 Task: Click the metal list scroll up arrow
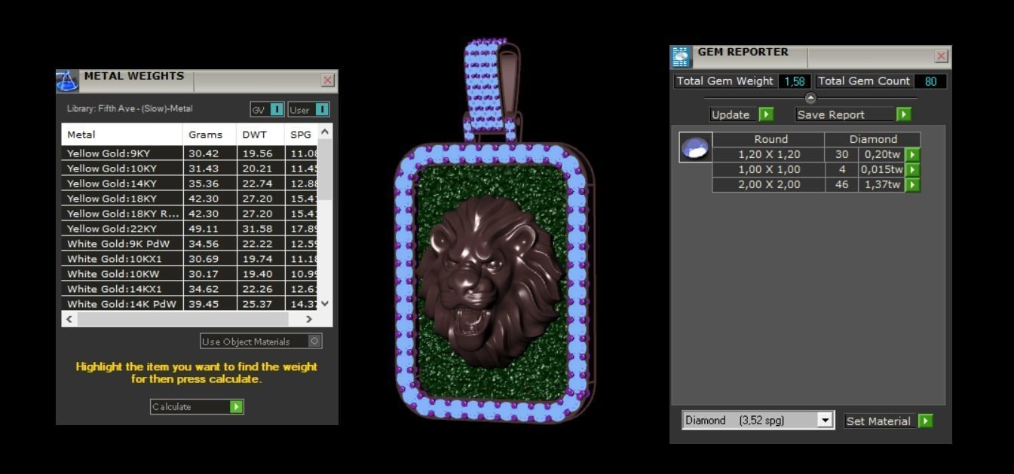[x=325, y=132]
